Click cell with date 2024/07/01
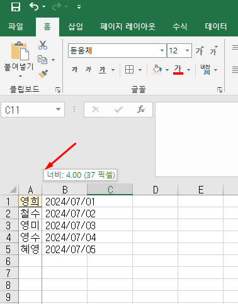The width and height of the screenshot is (238, 304). (x=65, y=201)
